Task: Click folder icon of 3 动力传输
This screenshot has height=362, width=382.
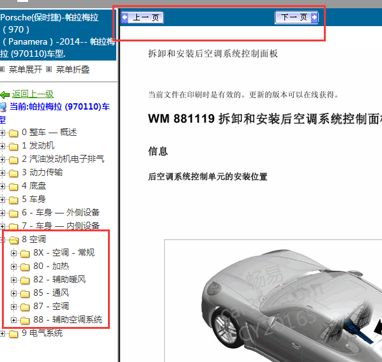Action: (x=13, y=173)
